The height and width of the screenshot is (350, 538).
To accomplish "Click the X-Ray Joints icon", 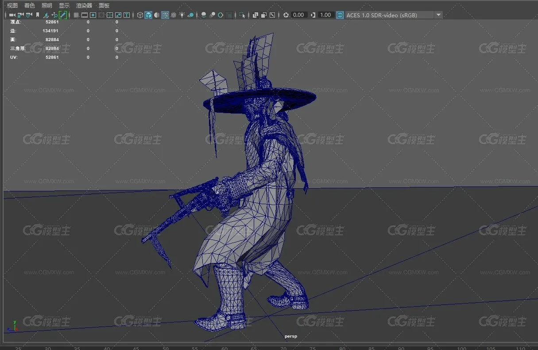I will [272, 15].
